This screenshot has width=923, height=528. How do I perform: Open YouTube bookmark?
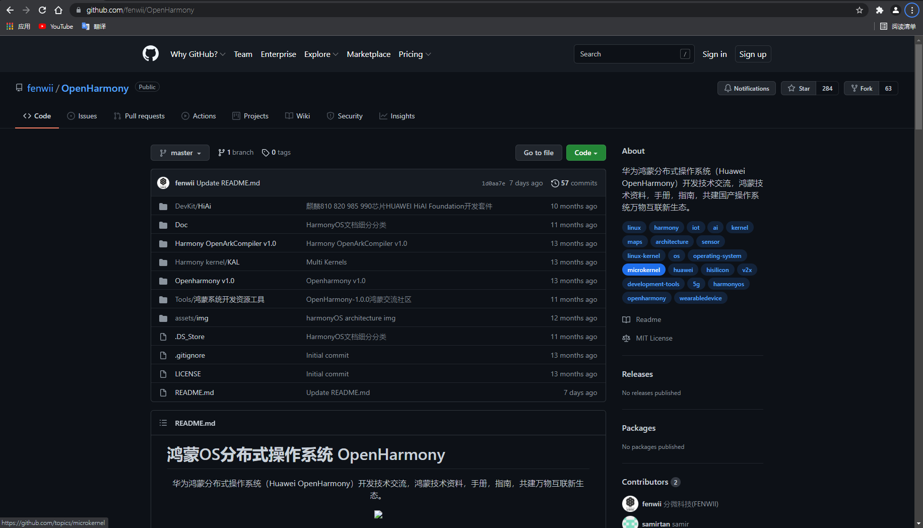[56, 26]
